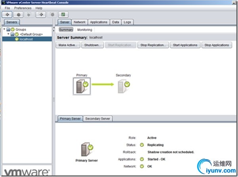Click the Replicating status text

tap(155, 145)
